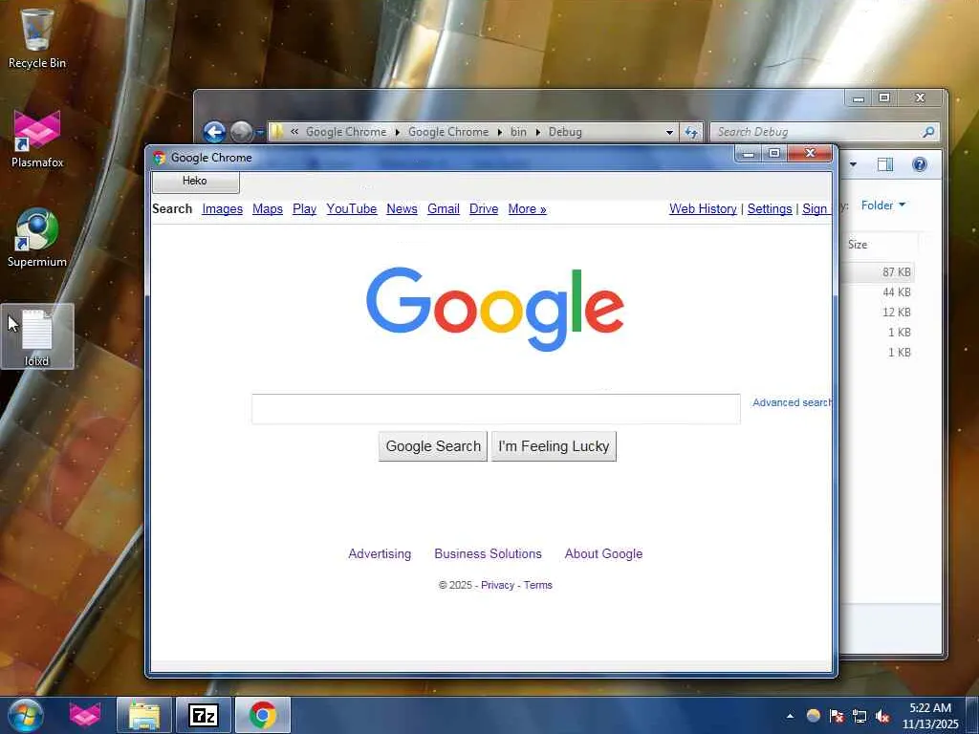Viewport: 979px width, 734px height.
Task: Click the I'm Feeling Lucky button
Action: pos(554,446)
